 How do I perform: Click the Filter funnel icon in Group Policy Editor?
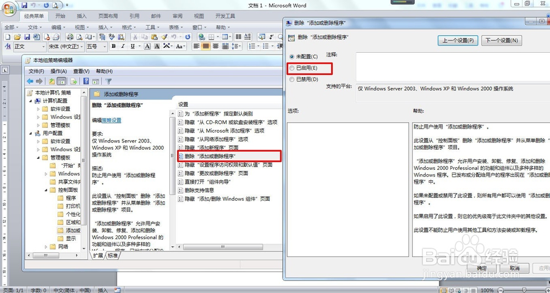click(108, 81)
